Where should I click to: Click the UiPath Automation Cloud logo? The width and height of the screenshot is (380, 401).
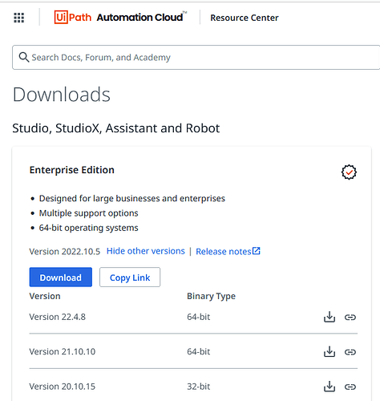click(120, 18)
